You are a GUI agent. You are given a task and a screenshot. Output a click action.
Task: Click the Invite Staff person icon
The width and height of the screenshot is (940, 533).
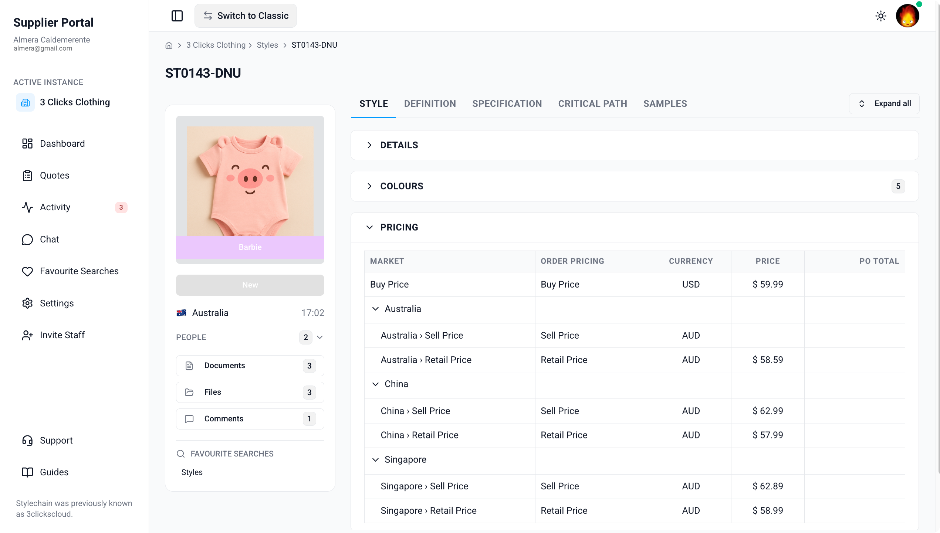click(27, 335)
